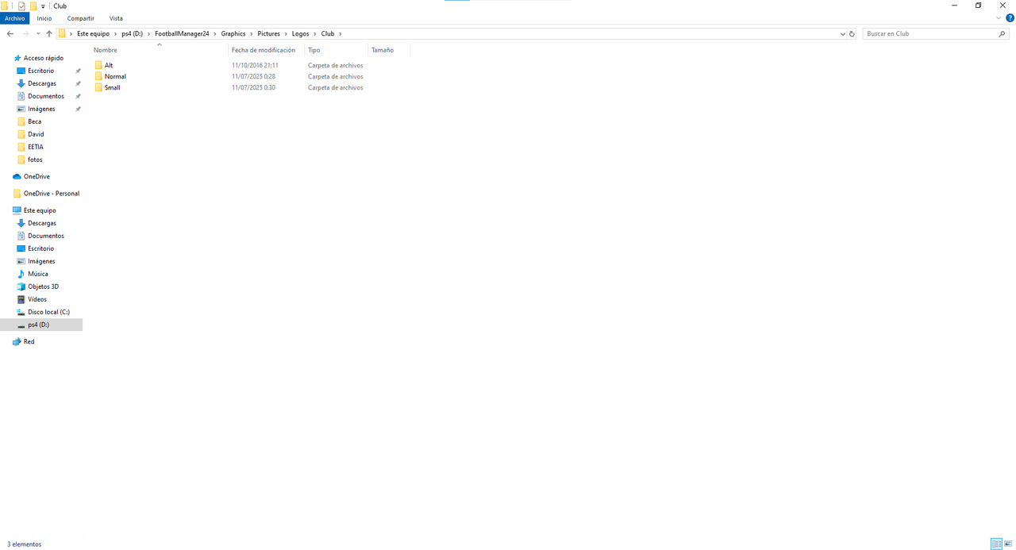Click Graphics in the breadcrumb path
Viewport: 1016px width, 550px height.
click(x=233, y=34)
